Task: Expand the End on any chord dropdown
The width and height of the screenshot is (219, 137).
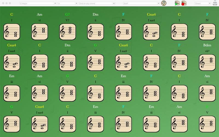Action: (x=97, y=3)
